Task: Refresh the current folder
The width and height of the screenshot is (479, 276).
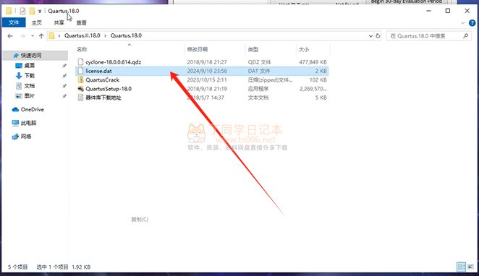Action: (x=378, y=36)
